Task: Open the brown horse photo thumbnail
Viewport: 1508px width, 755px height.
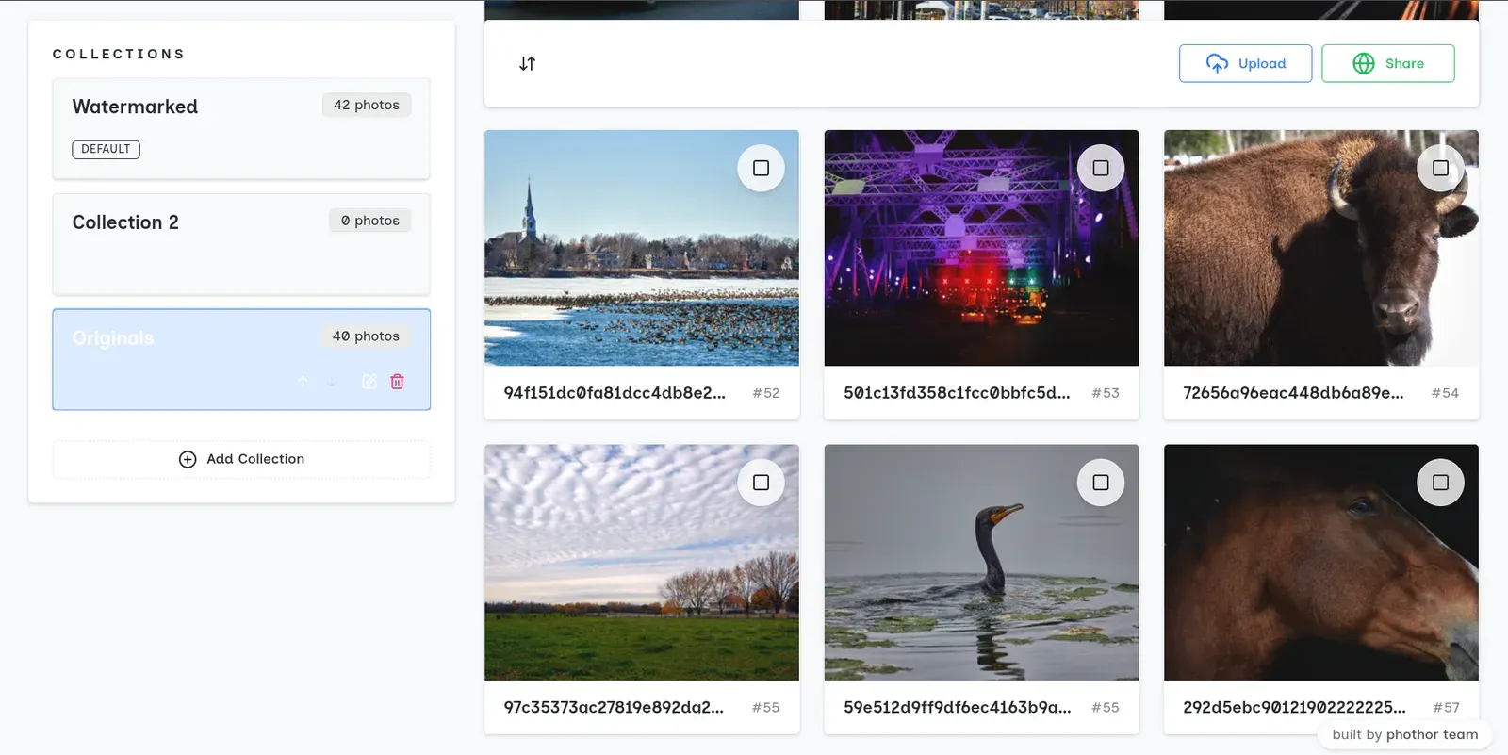Action: [x=1321, y=563]
